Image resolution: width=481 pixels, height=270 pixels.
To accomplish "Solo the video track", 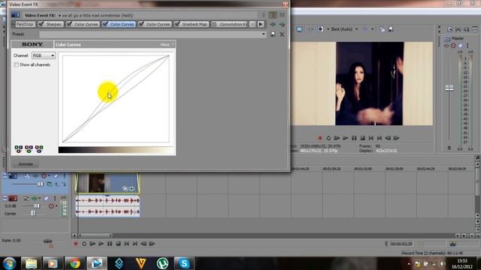I will (x=64, y=176).
